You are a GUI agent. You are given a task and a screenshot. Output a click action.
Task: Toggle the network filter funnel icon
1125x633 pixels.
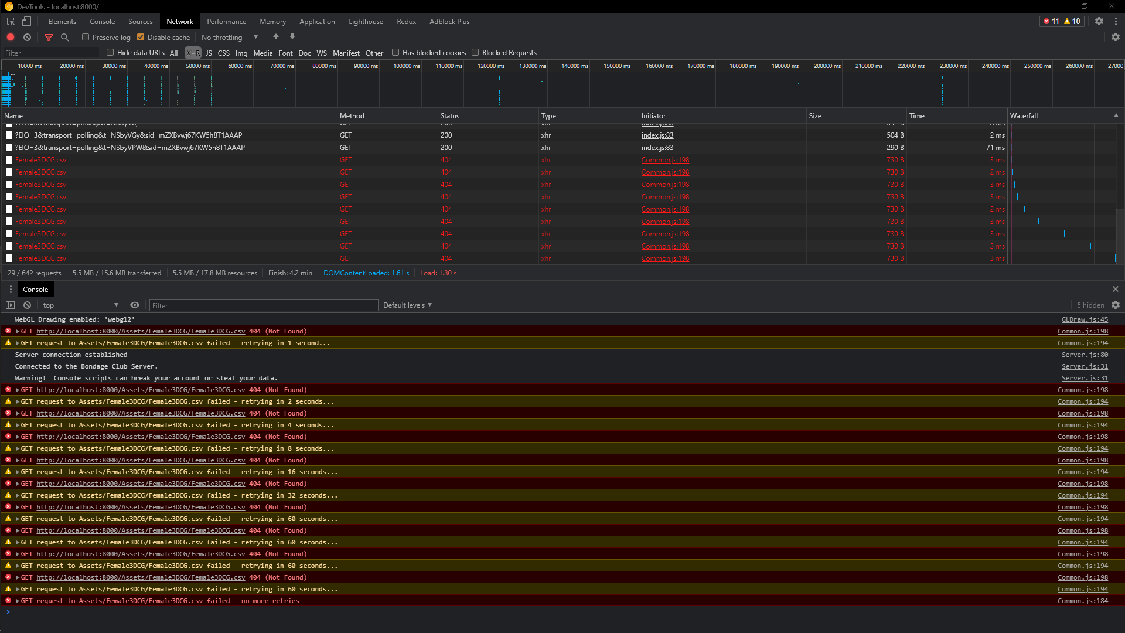click(49, 37)
